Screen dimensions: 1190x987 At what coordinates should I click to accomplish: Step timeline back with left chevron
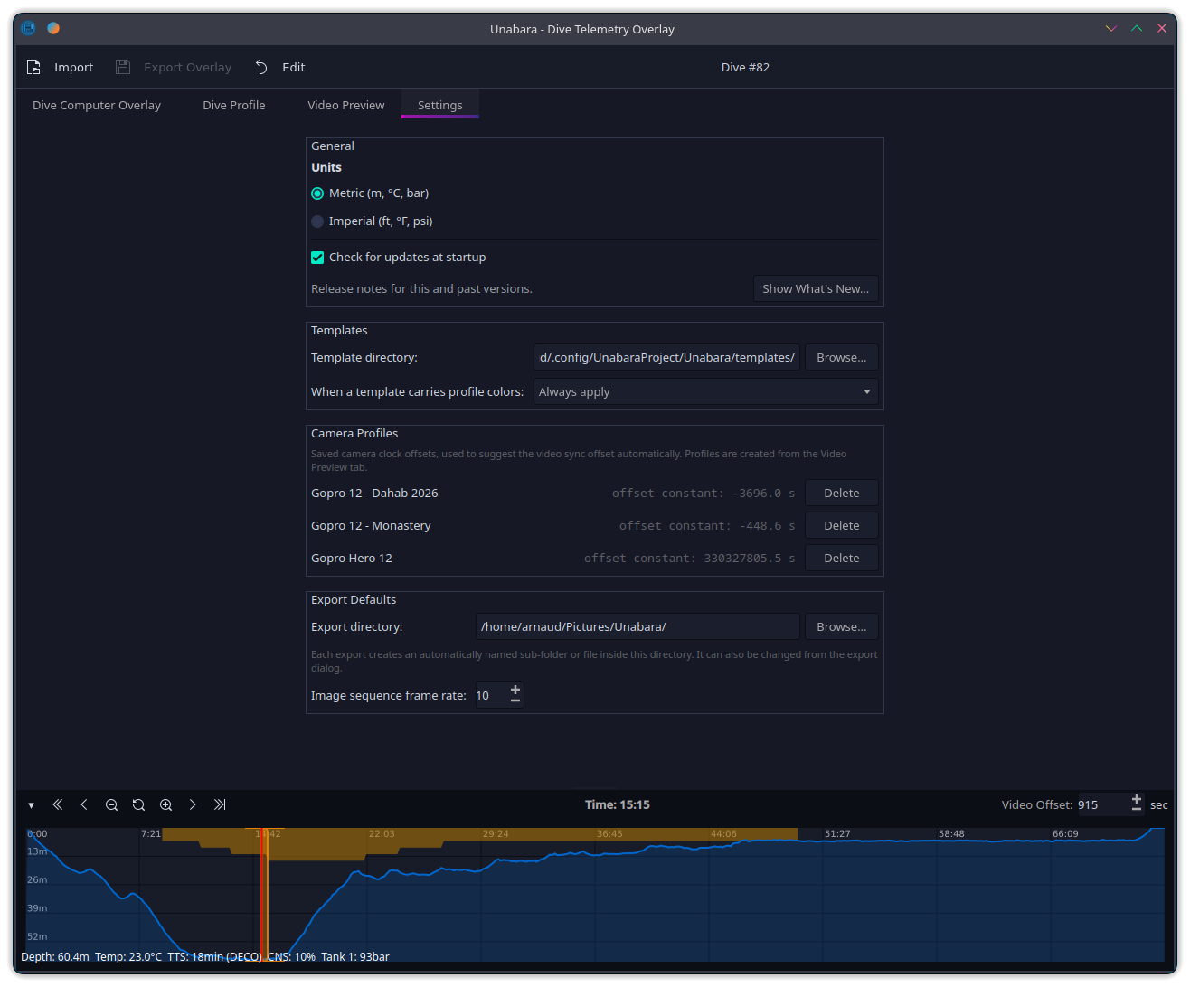tap(84, 804)
